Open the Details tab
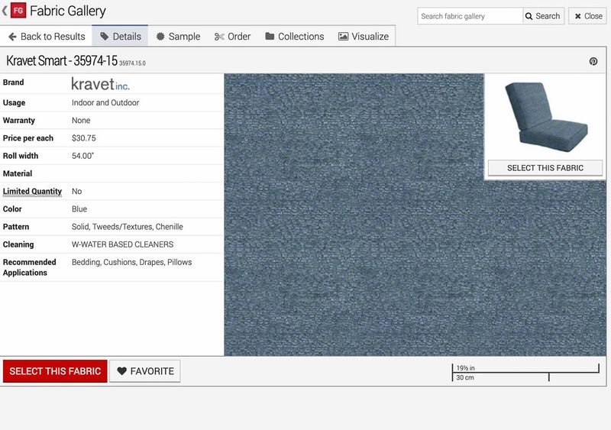The width and height of the screenshot is (611, 430). [x=121, y=36]
